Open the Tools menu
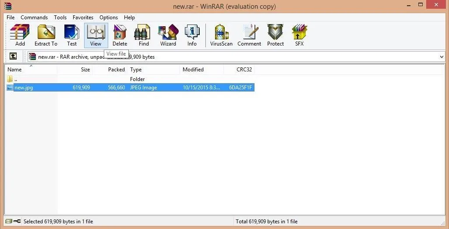Image resolution: width=449 pixels, height=229 pixels. (x=60, y=18)
